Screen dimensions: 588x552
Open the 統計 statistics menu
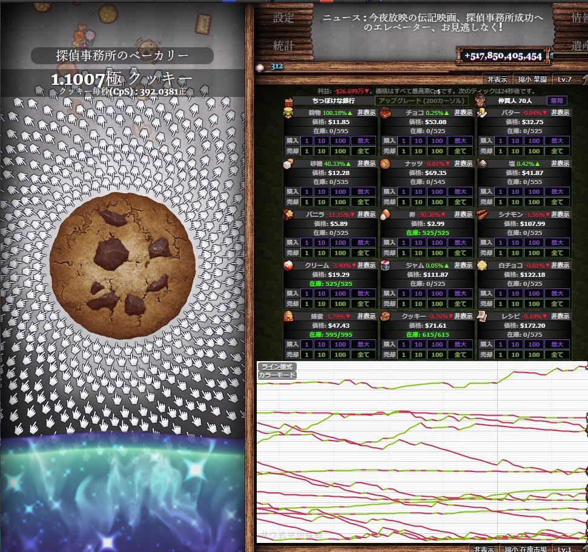283,46
